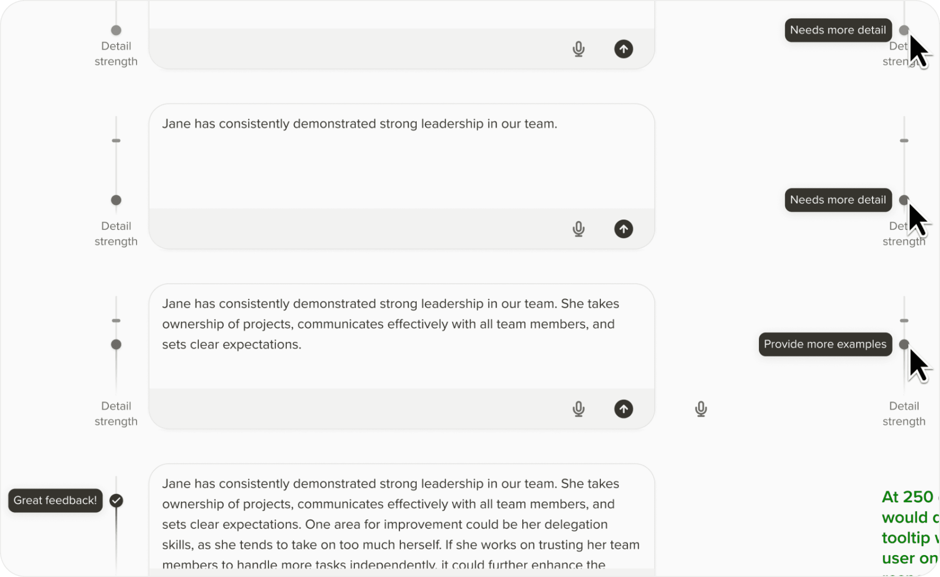Click the standalone microphone icon near the right slider
The height and width of the screenshot is (577, 940).
coord(701,409)
